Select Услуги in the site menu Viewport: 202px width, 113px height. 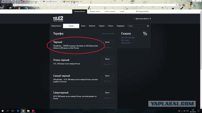83,26
